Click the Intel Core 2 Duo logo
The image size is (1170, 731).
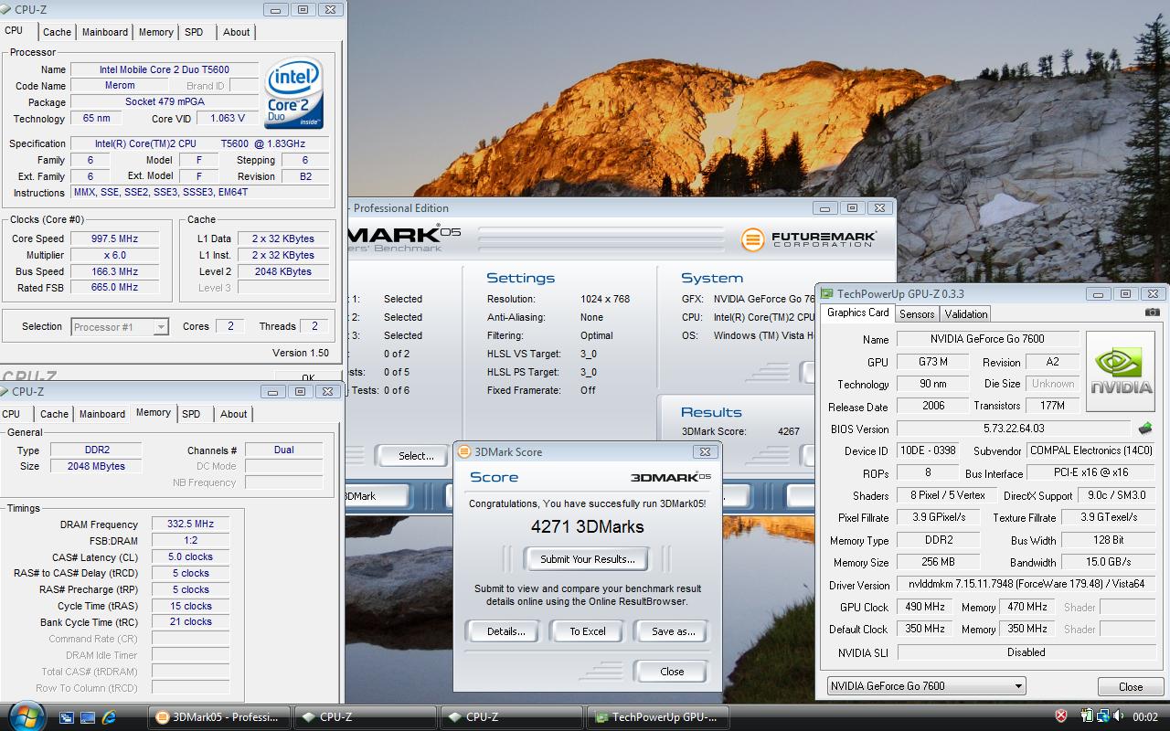click(294, 94)
